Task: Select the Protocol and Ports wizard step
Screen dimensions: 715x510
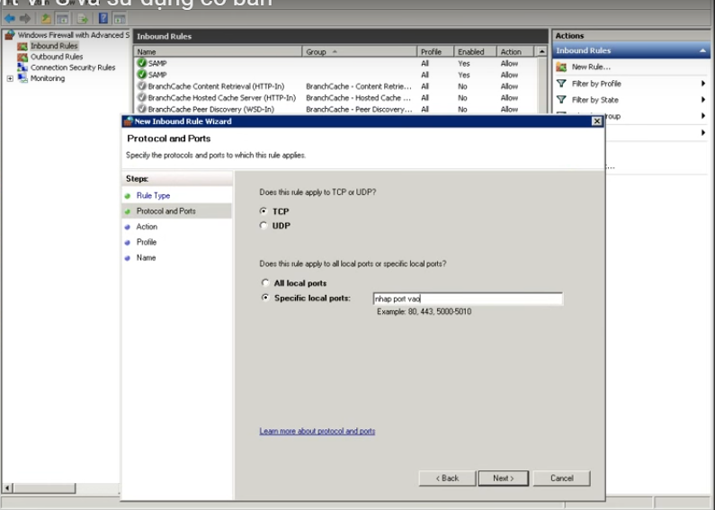Action: tap(166, 210)
